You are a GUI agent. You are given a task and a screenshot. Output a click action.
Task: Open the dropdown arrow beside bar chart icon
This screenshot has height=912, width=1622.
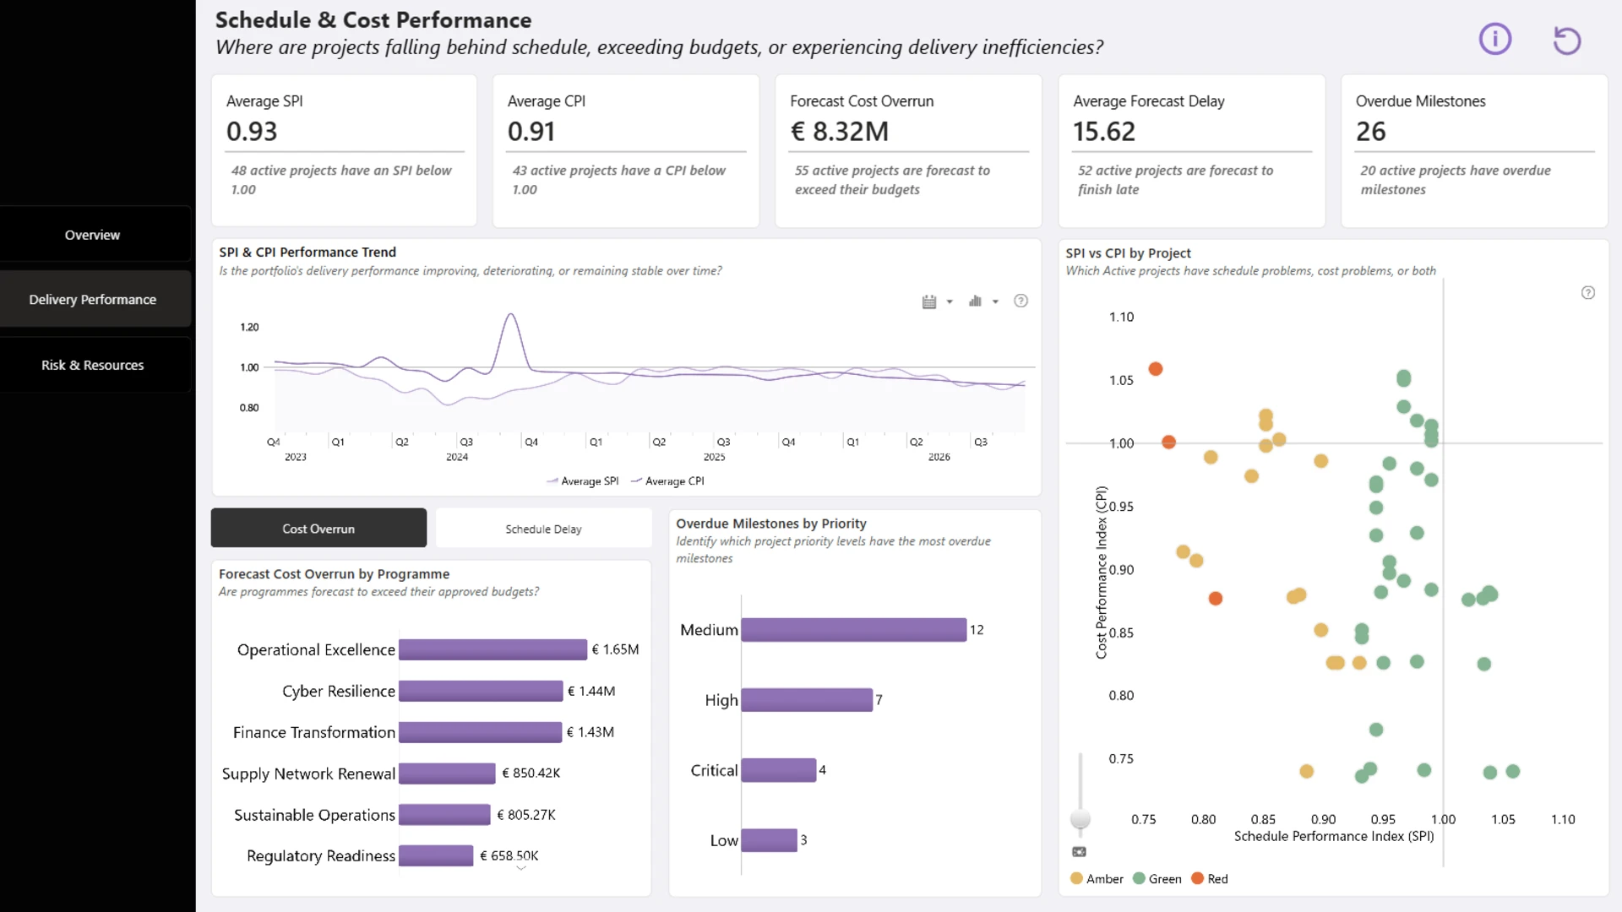(995, 301)
